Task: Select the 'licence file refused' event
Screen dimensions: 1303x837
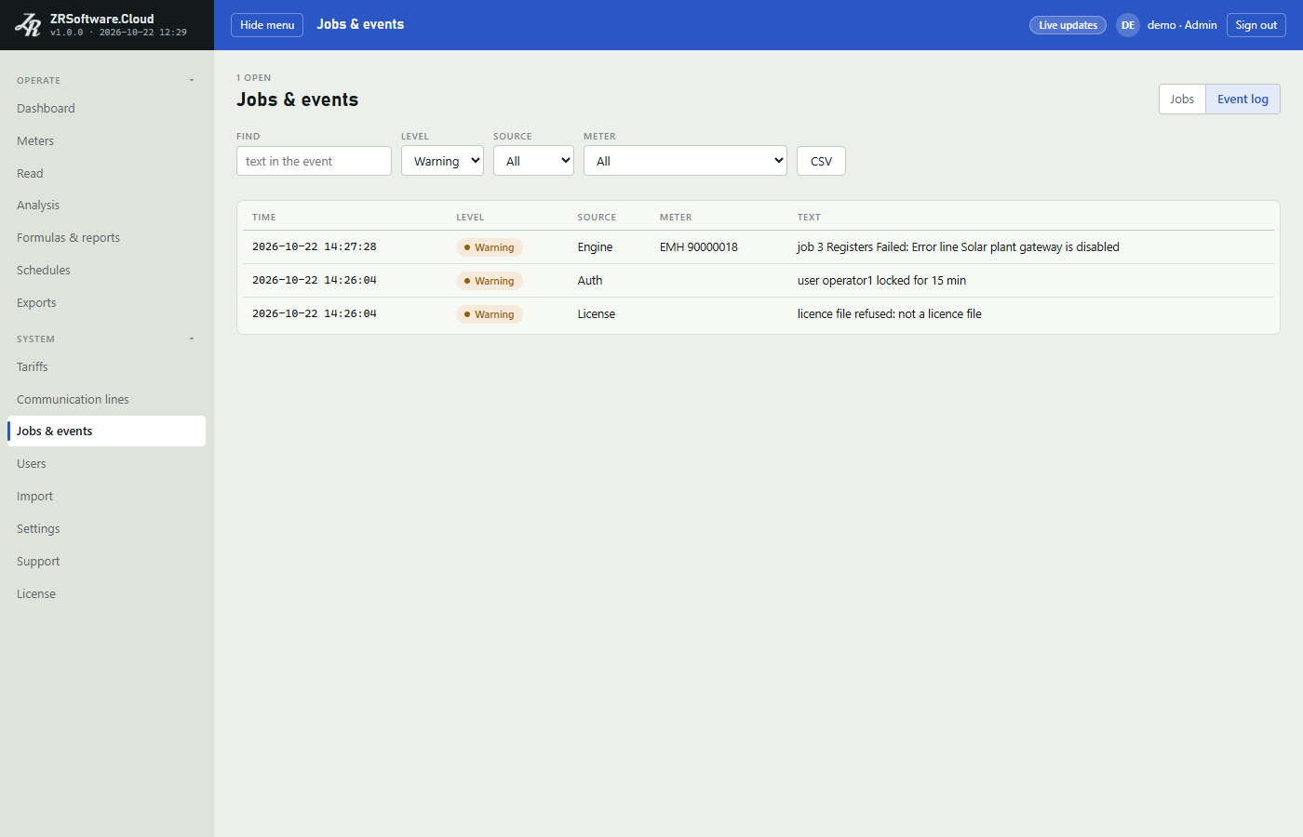Action: [x=759, y=314]
